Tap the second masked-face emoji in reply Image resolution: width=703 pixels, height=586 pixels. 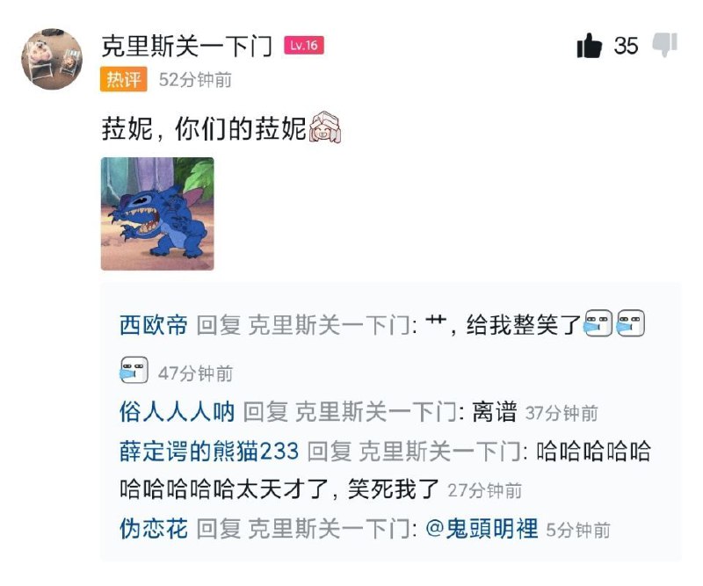click(x=630, y=323)
